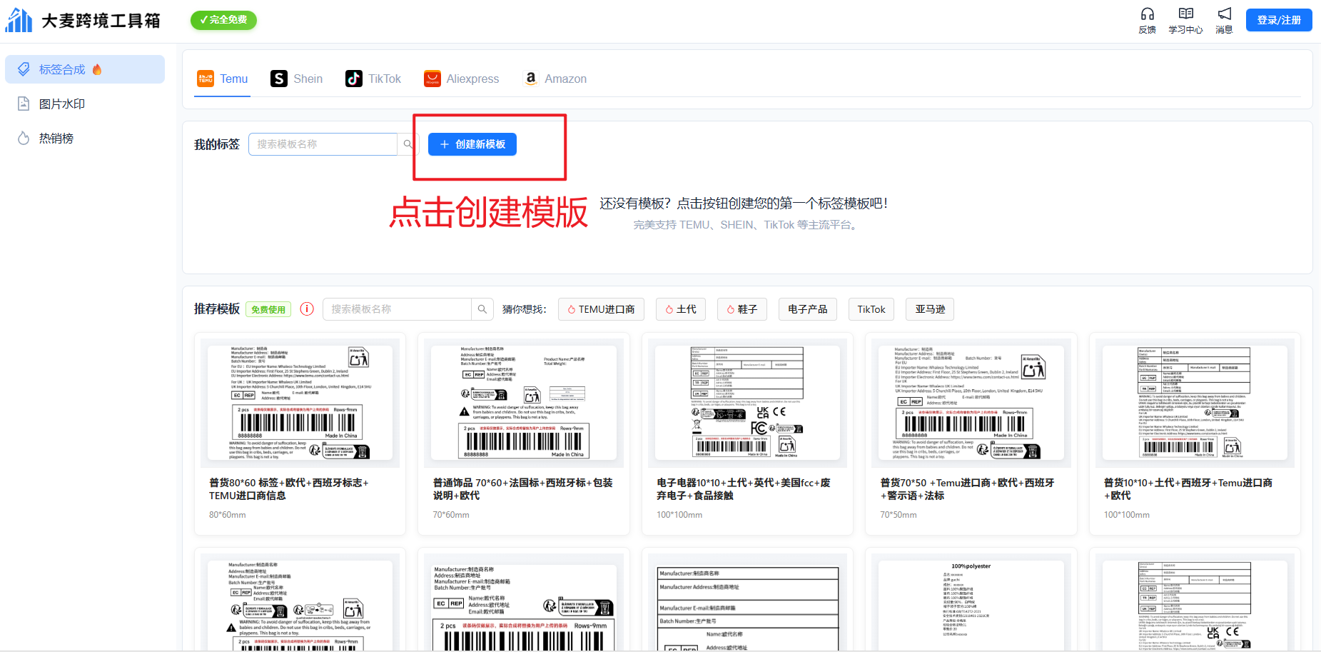
Task: Switch to the Shein tab
Action: point(297,79)
